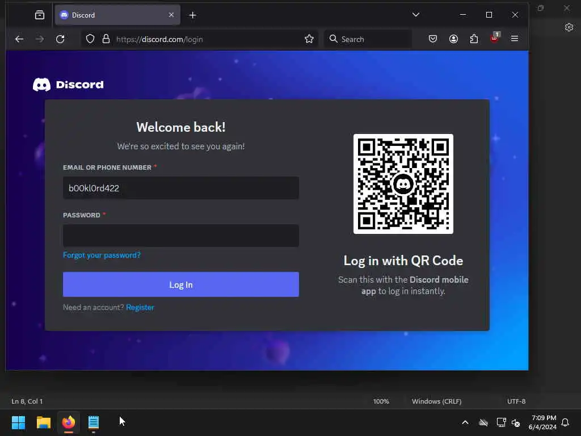Click Firefox icon in the taskbar
Image resolution: width=581 pixels, height=436 pixels.
(x=69, y=422)
